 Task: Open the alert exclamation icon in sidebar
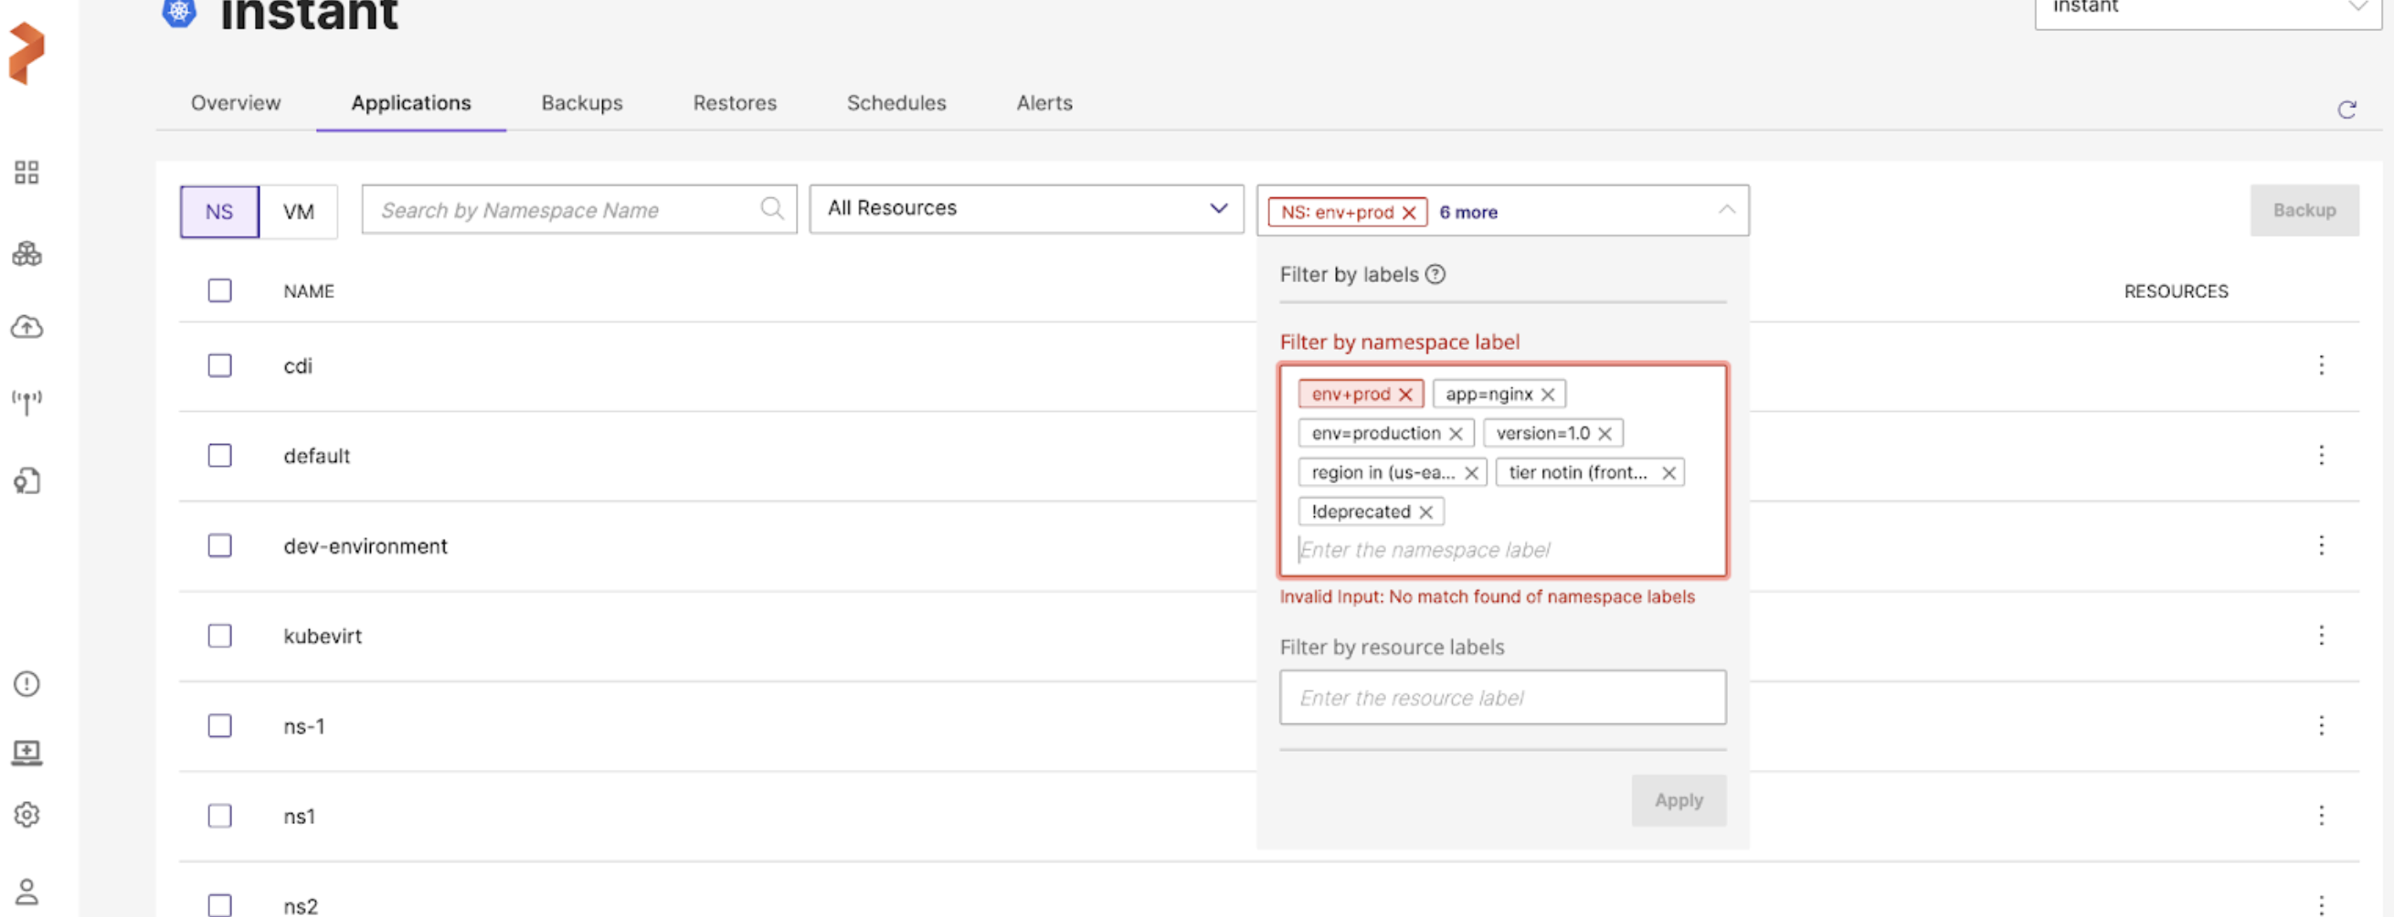[26, 684]
